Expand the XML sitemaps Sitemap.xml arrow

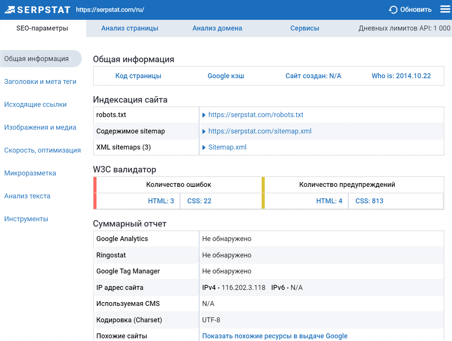(204, 148)
